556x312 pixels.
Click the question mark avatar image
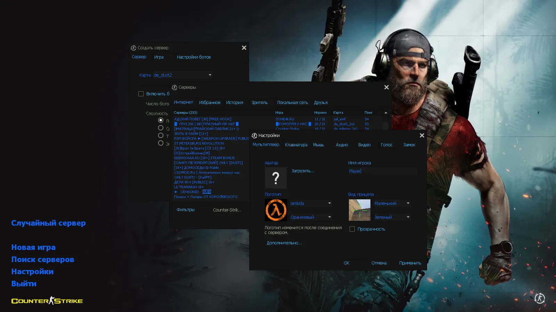click(x=276, y=178)
